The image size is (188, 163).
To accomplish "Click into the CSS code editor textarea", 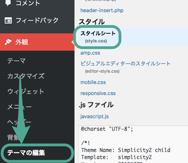I will pyautogui.click(x=133, y=144).
